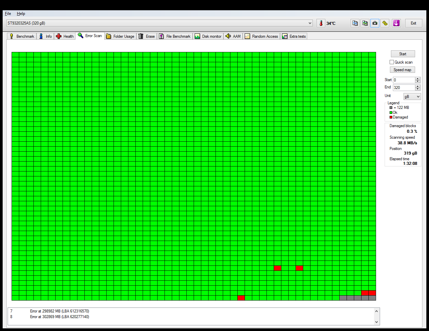
Task: Click the Speed map button
Action: pyautogui.click(x=402, y=70)
